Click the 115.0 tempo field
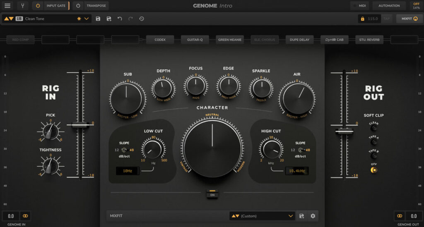Image resolution: width=424 pixels, height=227 pixels. click(x=373, y=19)
